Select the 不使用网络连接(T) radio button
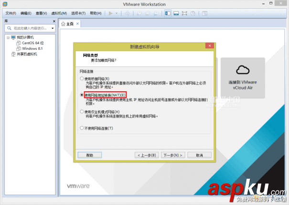The height and width of the screenshot is (205, 289). coord(82,128)
